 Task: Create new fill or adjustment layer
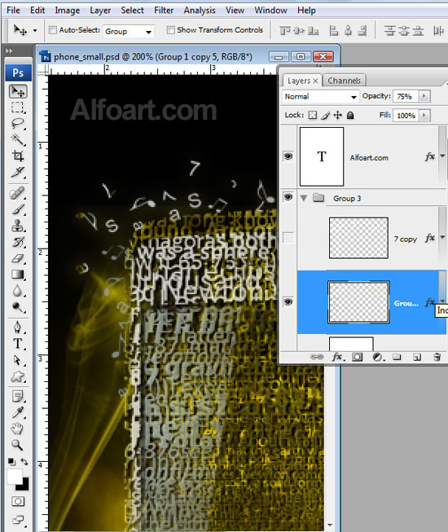[378, 357]
